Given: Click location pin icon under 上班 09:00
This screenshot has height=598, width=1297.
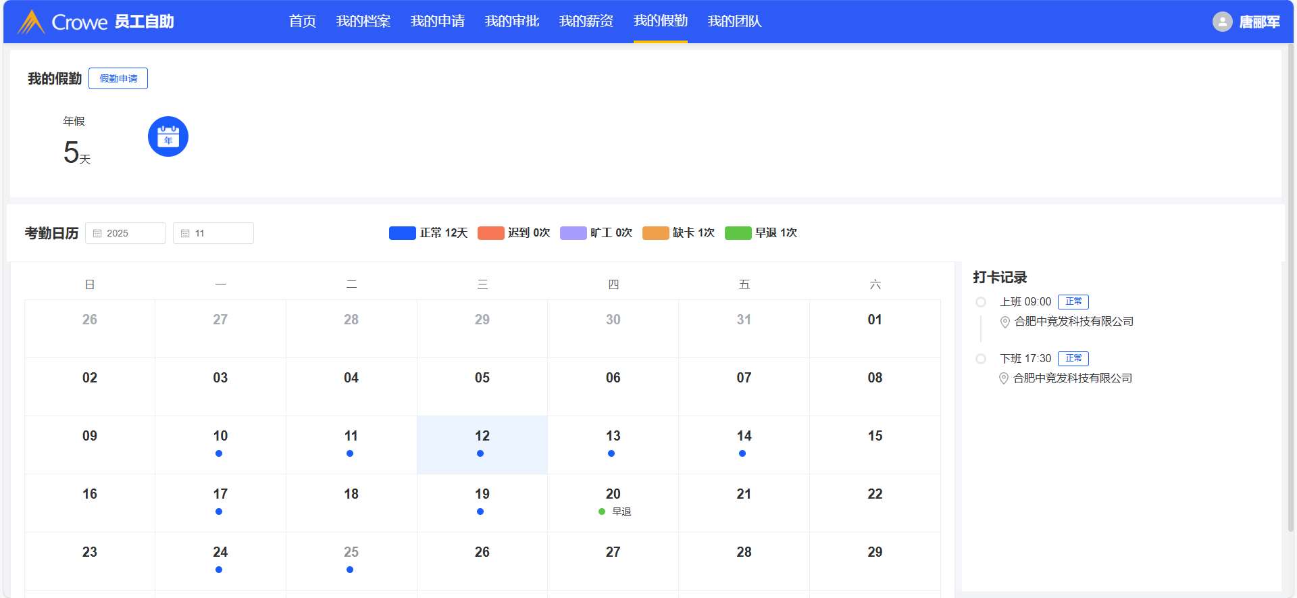Looking at the screenshot, I should pyautogui.click(x=1005, y=322).
